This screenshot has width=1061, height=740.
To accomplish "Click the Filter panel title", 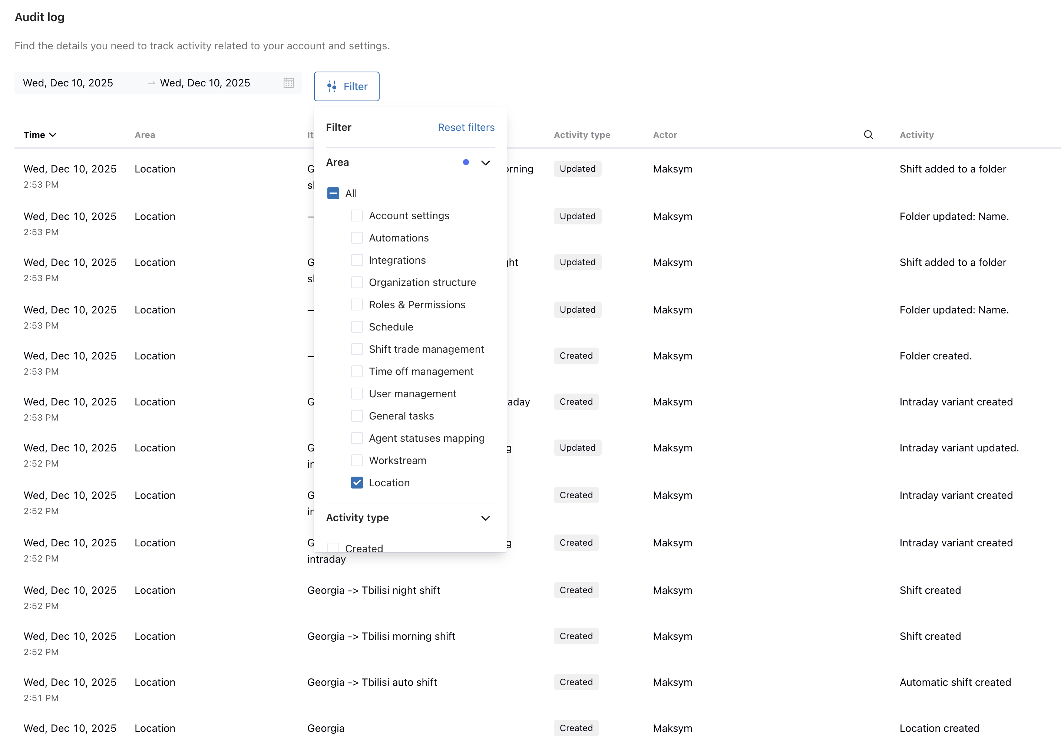I will point(338,127).
